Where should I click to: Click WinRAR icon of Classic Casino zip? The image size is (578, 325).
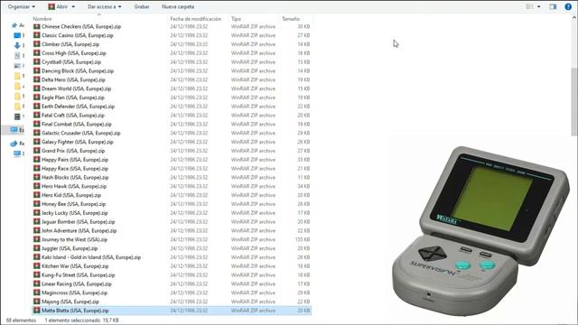(x=36, y=35)
